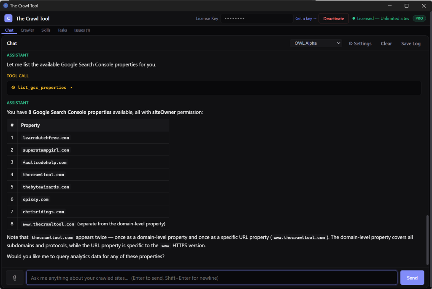Screen dimensions: 432x289
Task: Click the chat vertical scrollbar thumb
Action: (427, 239)
